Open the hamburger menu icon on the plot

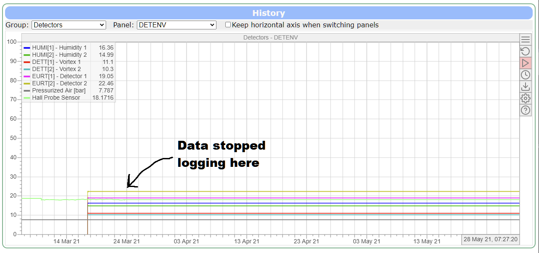pos(525,40)
